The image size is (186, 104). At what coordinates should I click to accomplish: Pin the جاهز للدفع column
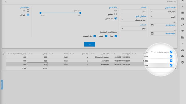click(73, 54)
